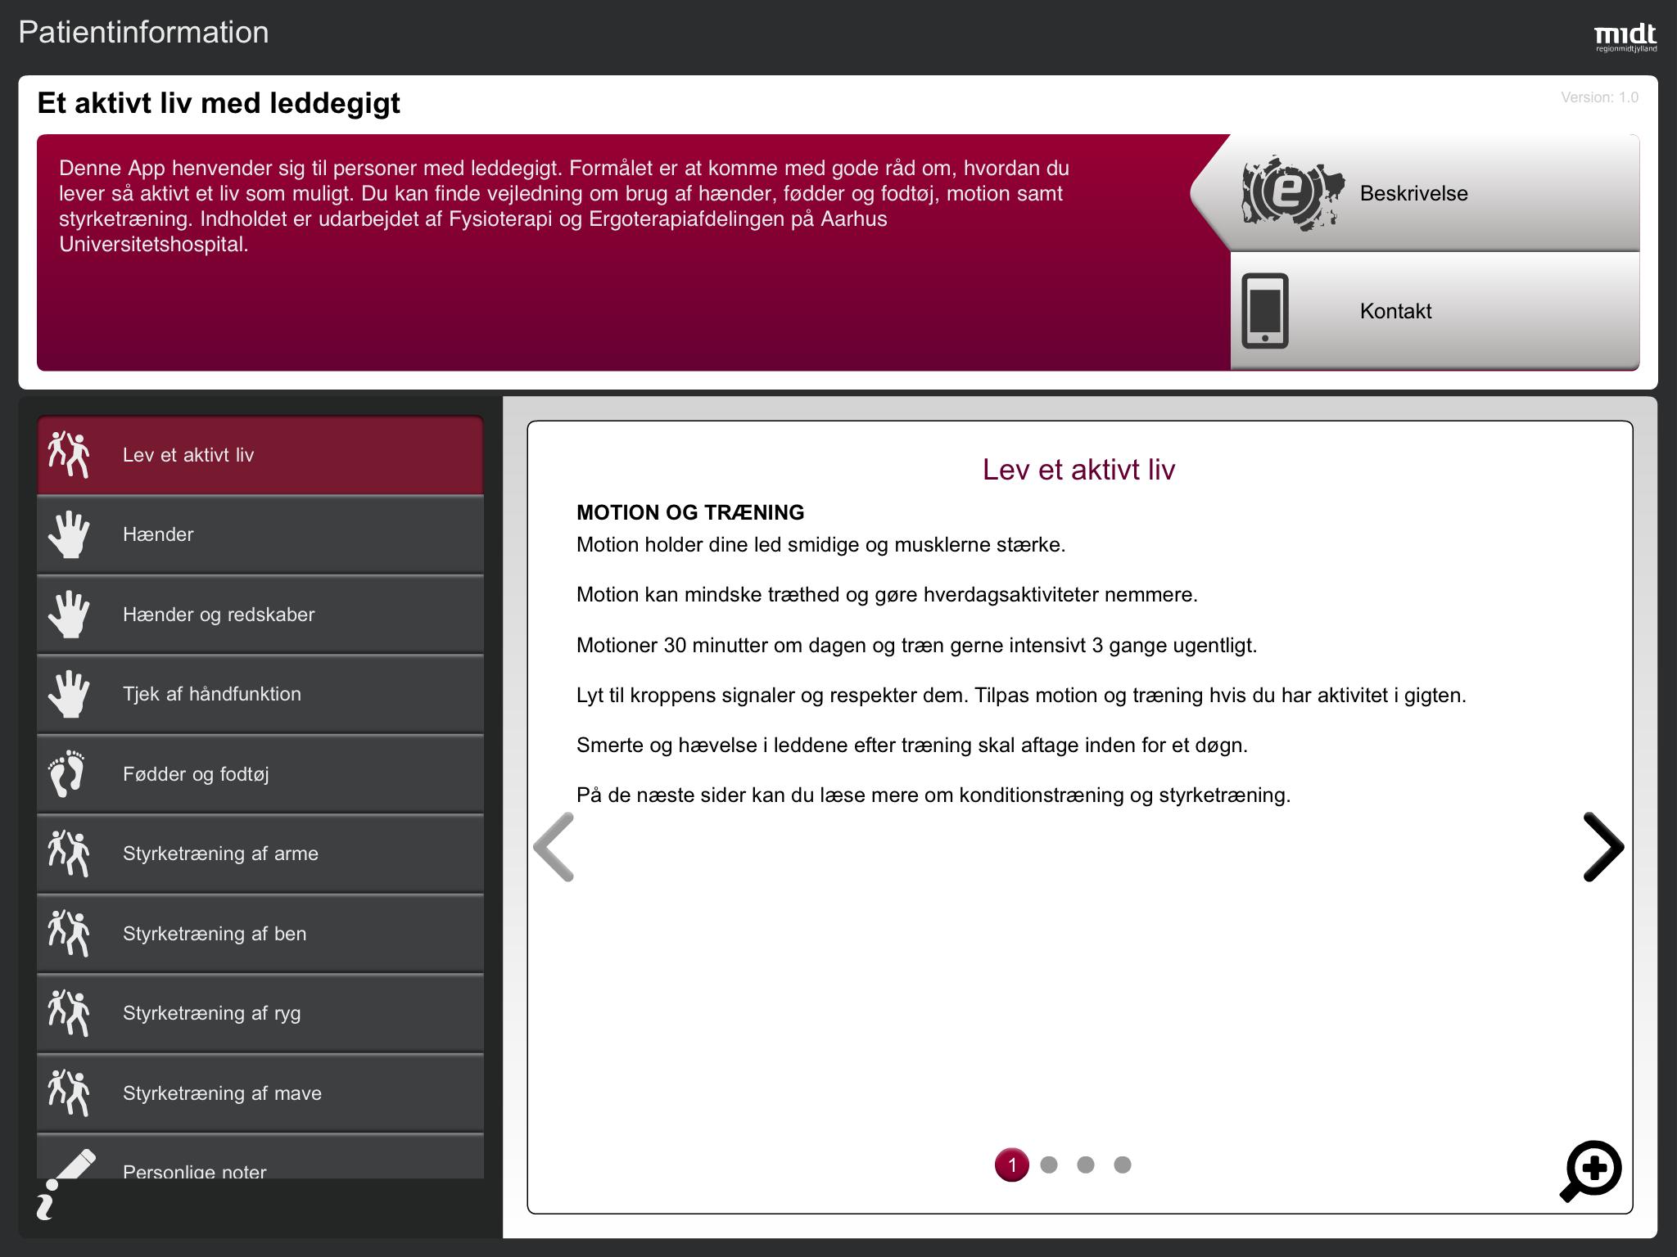This screenshot has width=1677, height=1257.
Task: Click the current page 1 indicator
Action: [x=1011, y=1165]
